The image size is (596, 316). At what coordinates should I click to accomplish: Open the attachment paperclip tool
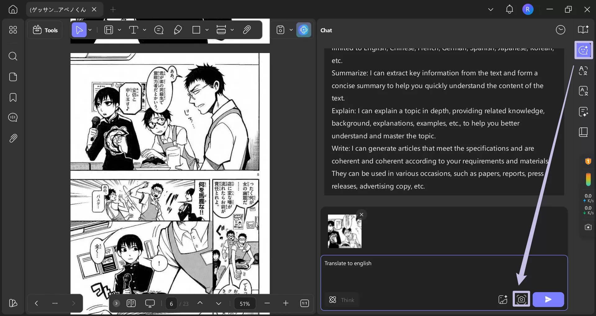(x=247, y=29)
